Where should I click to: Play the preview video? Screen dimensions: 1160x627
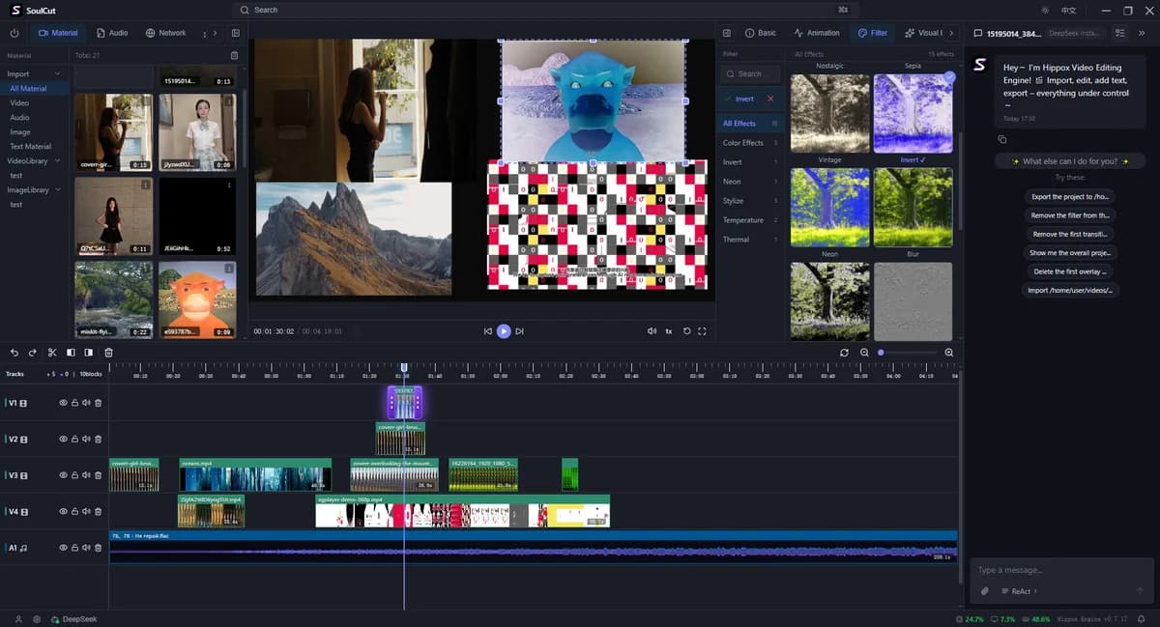[504, 330]
